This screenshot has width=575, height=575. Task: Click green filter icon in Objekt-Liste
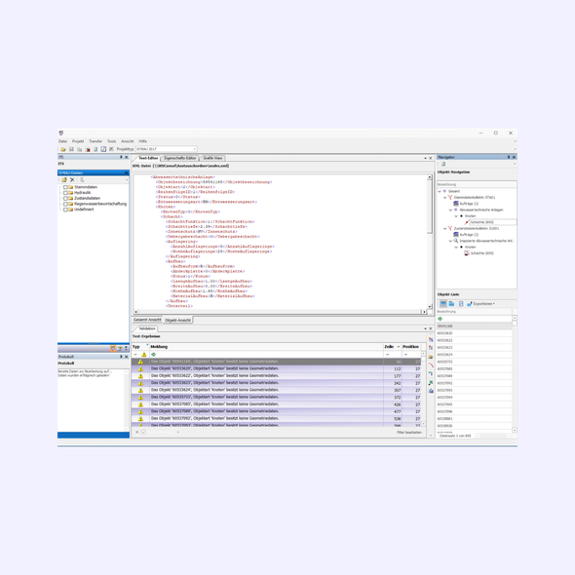tap(441, 319)
